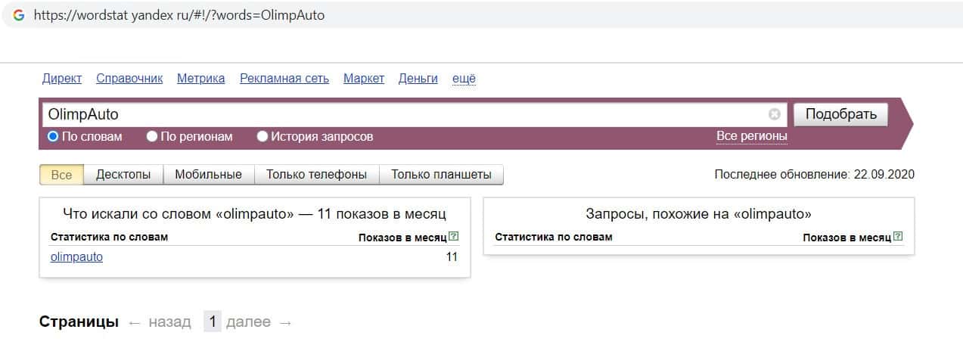Switch to the "Мобильные" tab
963x351 pixels.
pyautogui.click(x=208, y=175)
